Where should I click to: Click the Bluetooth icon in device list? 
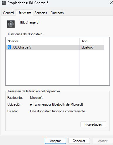coord(9,47)
